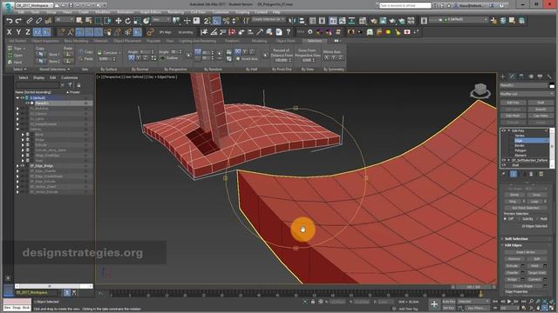Restrict transform to X axis
Screen dimensions: 558x313
pyautogui.click(x=10, y=32)
